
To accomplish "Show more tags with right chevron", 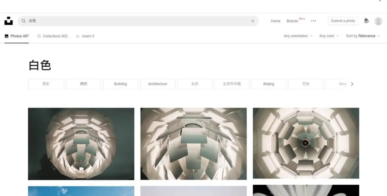I will pos(352,84).
